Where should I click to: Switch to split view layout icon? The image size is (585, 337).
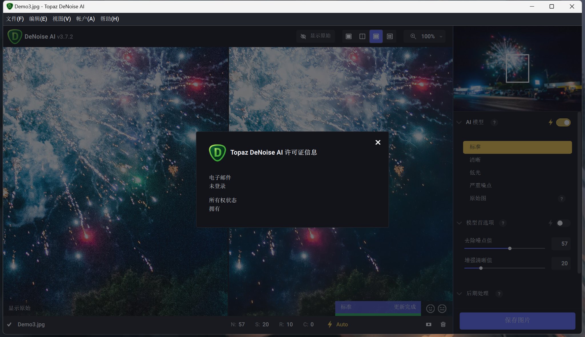[x=362, y=36]
